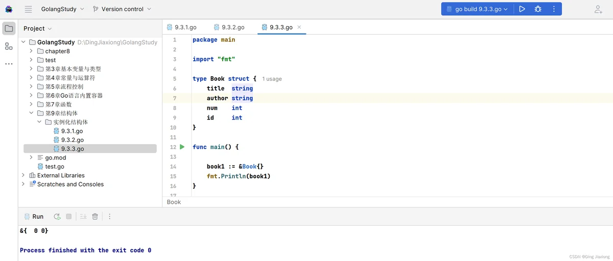Run the go build 9.3.3.go configuration
The image size is (613, 261).
point(522,9)
